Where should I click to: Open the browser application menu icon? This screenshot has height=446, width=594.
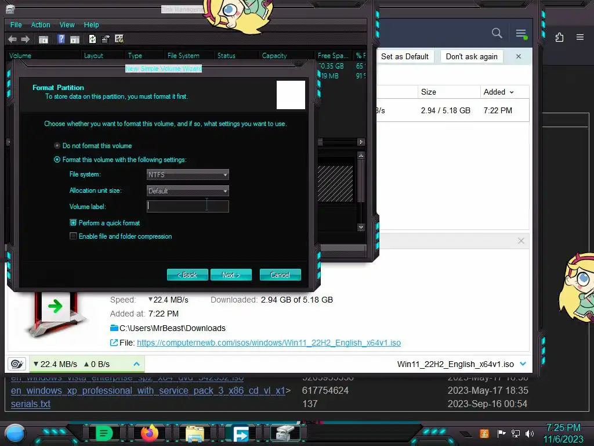pos(580,37)
